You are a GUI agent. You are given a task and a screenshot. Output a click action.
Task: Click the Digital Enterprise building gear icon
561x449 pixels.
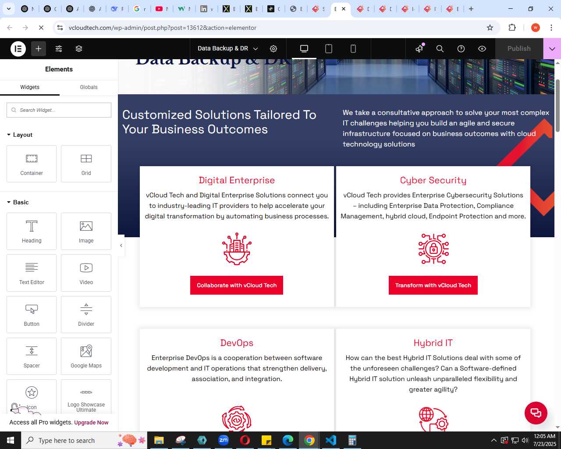click(237, 249)
